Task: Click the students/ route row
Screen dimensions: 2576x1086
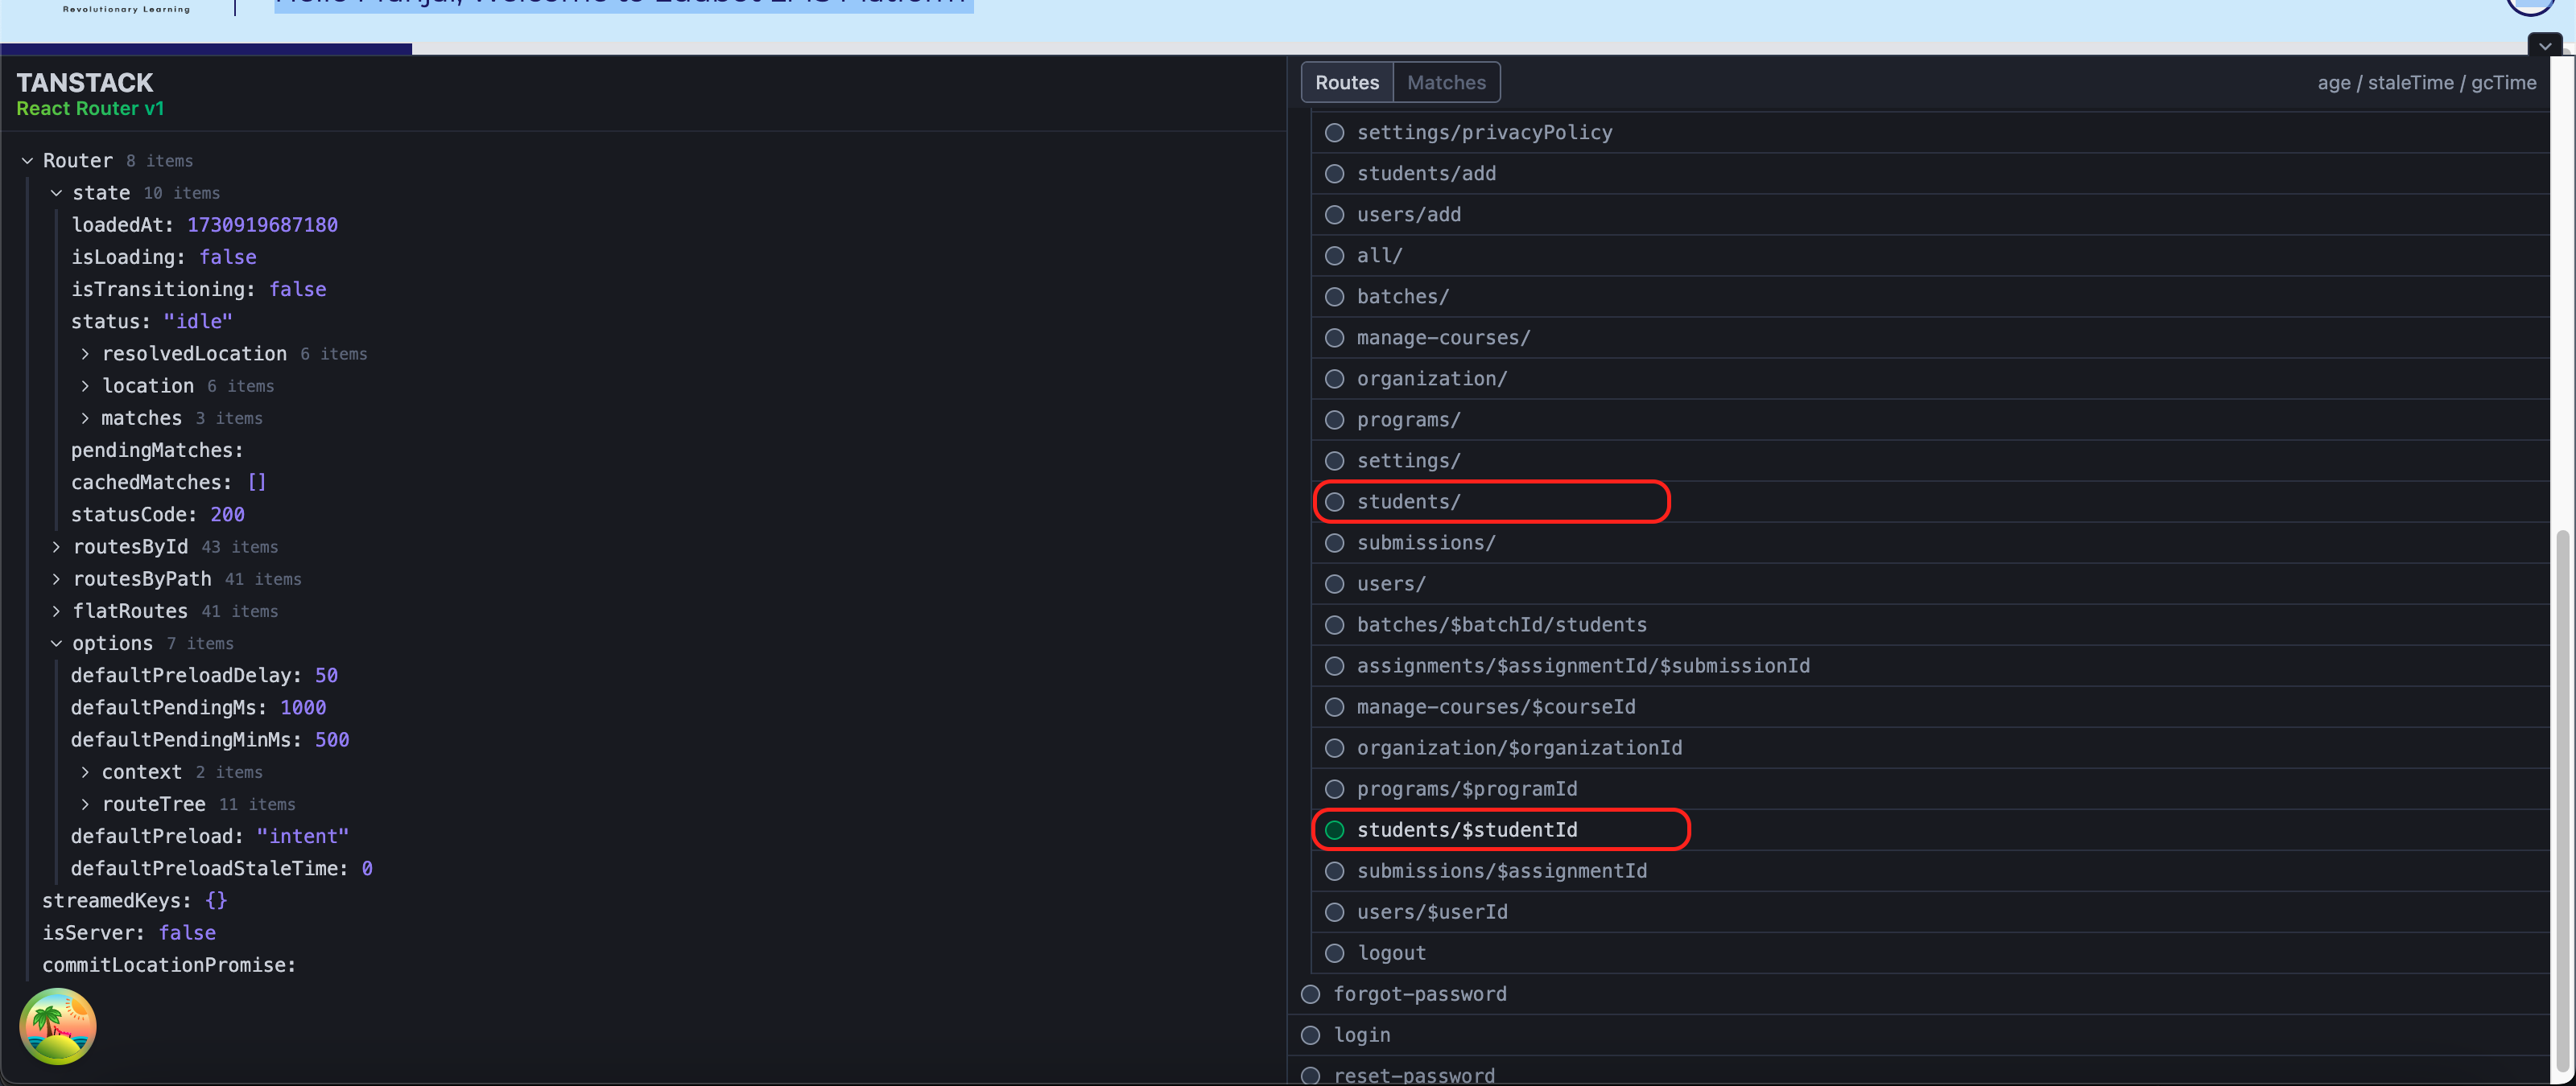Action: coord(1930,501)
